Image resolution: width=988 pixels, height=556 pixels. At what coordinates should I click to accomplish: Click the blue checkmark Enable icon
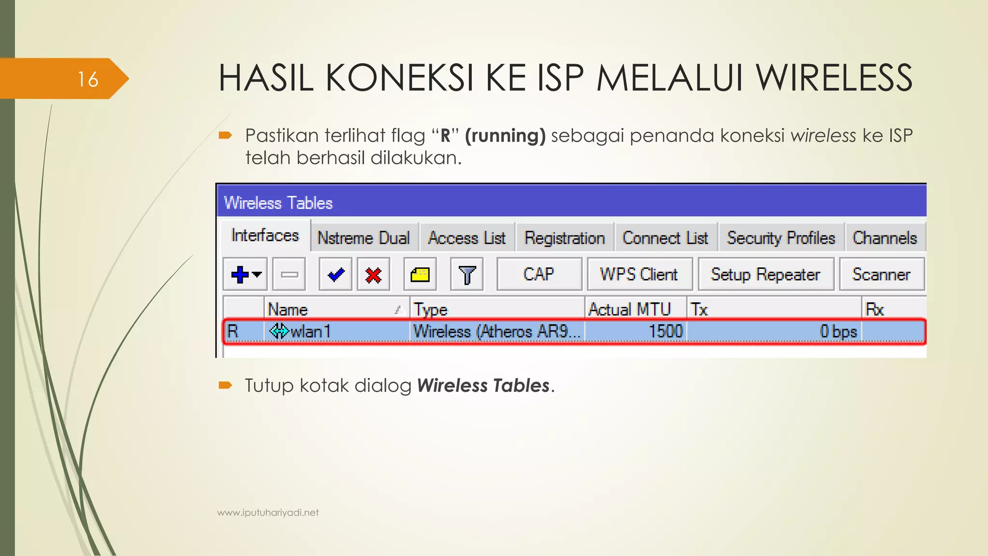click(335, 274)
